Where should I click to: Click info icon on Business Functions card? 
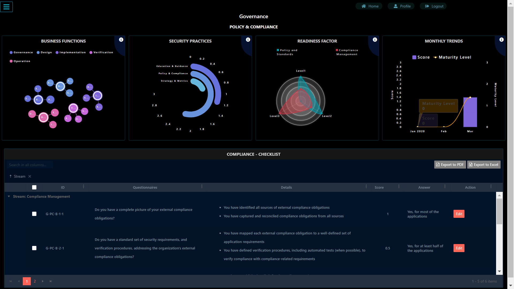point(121,40)
